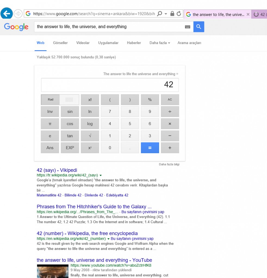Refresh the page with reload icon
The image size is (267, 278).
click(x=179, y=14)
